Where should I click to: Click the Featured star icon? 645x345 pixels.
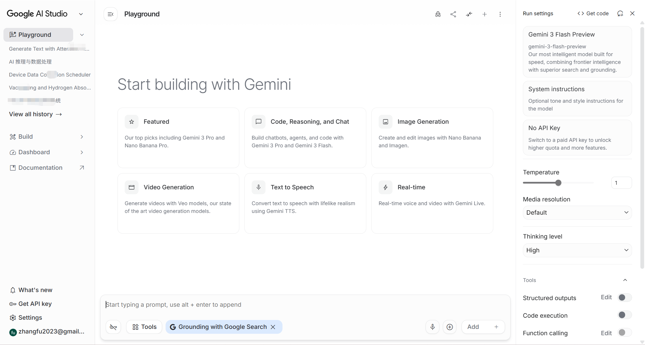[132, 122]
